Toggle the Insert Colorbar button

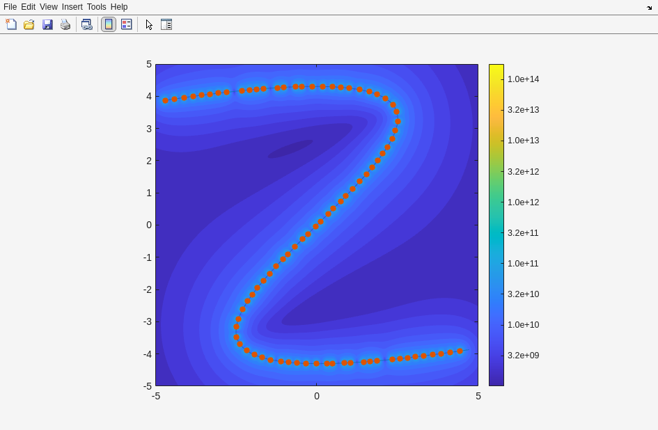pyautogui.click(x=109, y=24)
